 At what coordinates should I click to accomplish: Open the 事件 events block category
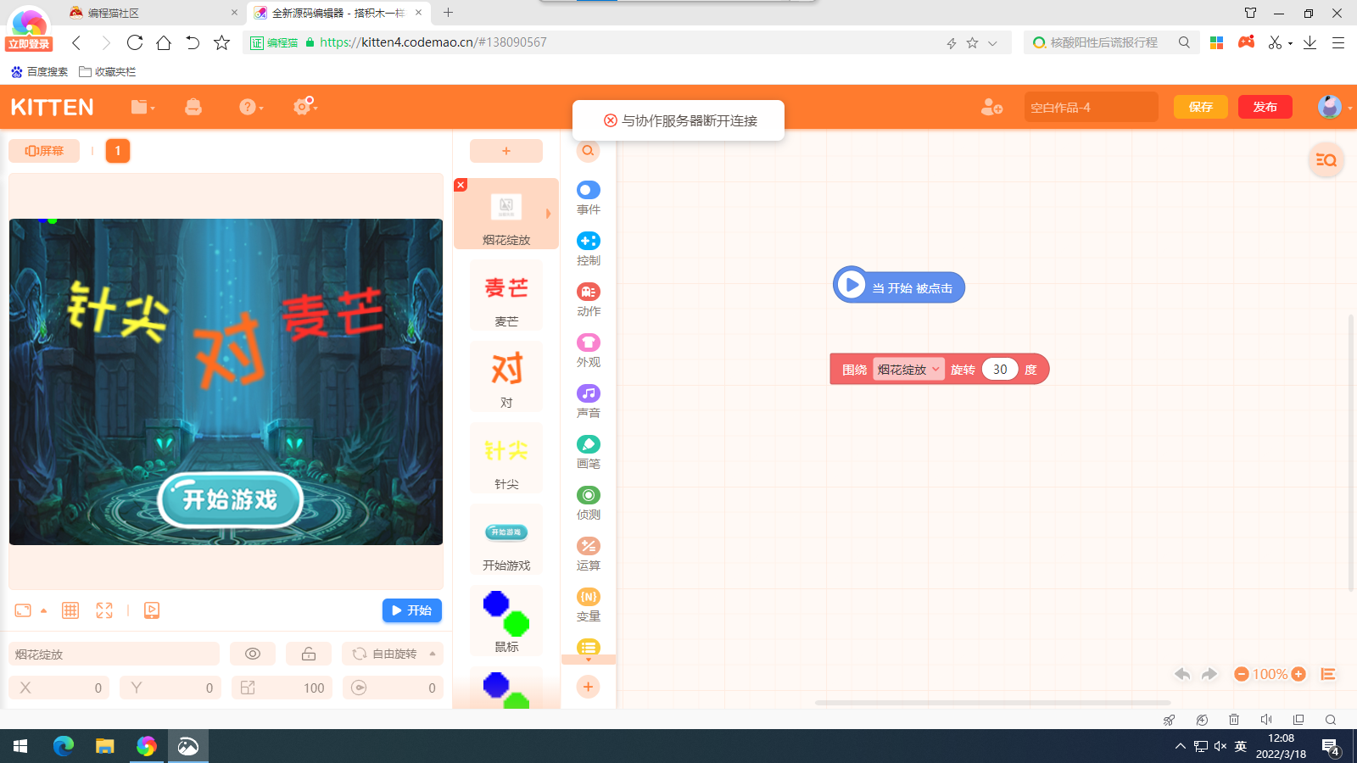coord(589,198)
